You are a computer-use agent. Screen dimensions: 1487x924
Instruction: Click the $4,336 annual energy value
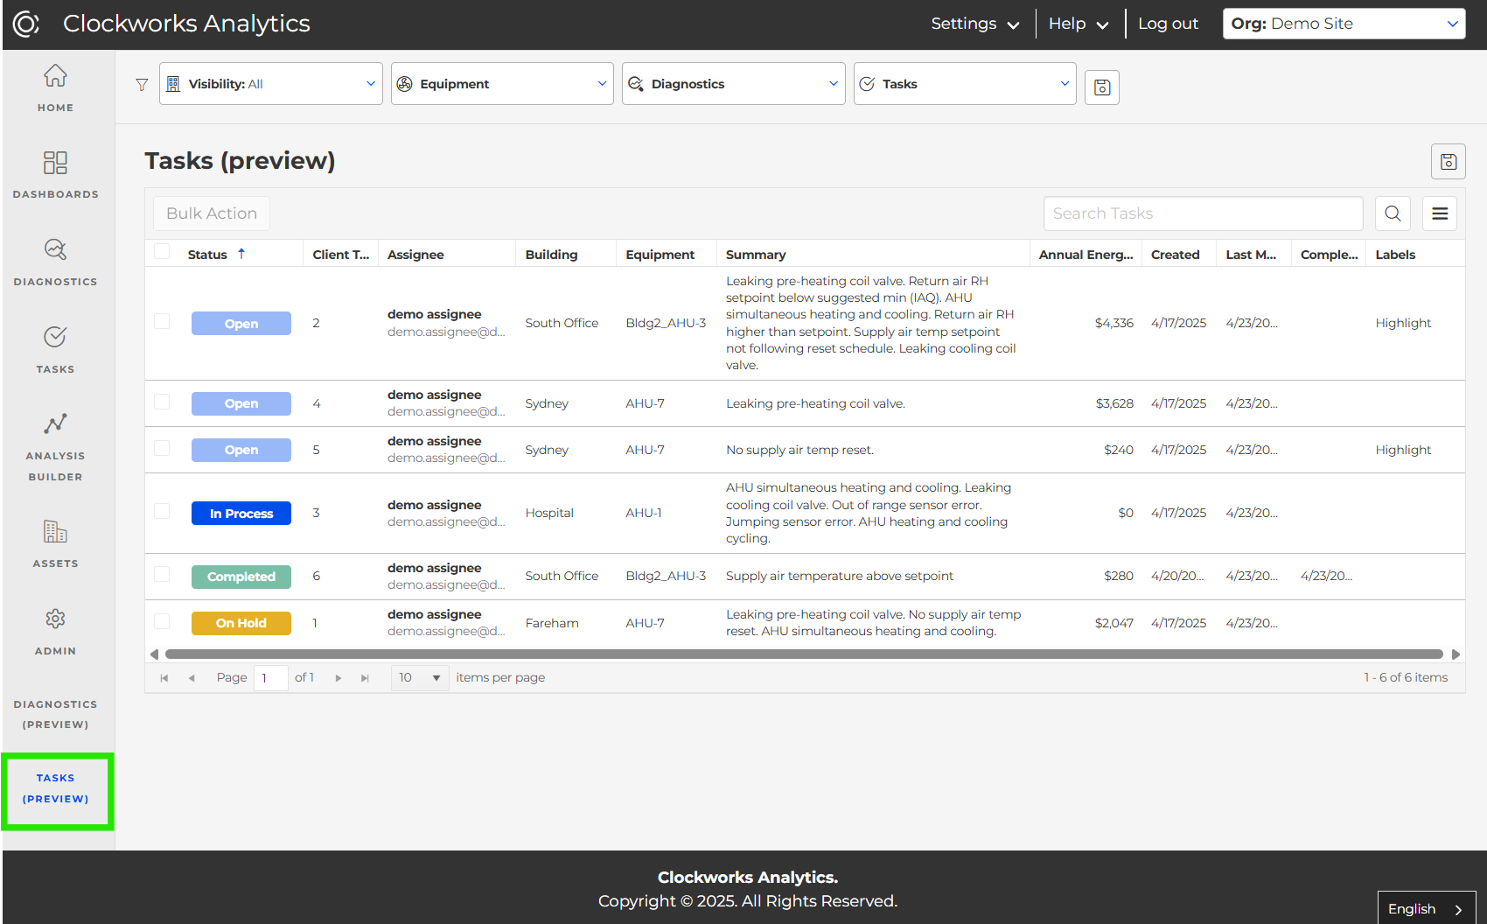coord(1114,323)
